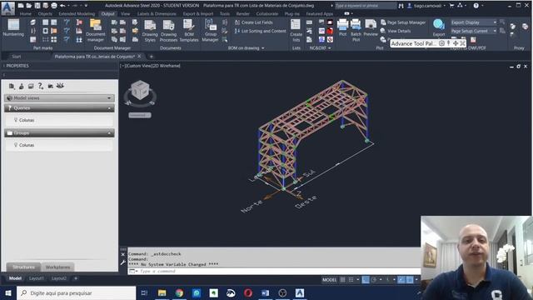Close the Plataforma para TR drawing tab
533x300 pixels.
[139, 57]
